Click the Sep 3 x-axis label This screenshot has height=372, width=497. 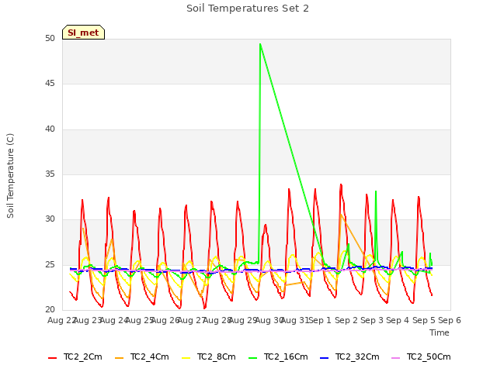372,320
